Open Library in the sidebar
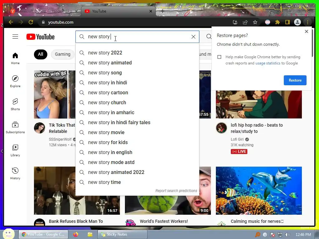319x239 pixels. pyautogui.click(x=15, y=150)
